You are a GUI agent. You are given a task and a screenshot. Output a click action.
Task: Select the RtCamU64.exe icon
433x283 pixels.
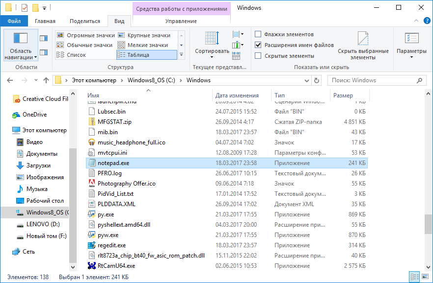click(91, 266)
